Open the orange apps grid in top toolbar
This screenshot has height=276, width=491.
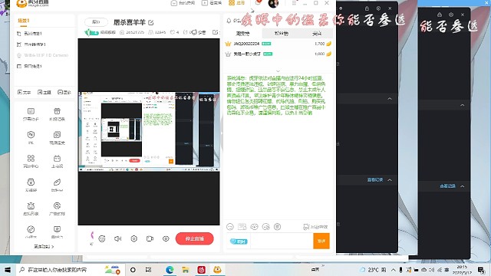pos(237,3)
